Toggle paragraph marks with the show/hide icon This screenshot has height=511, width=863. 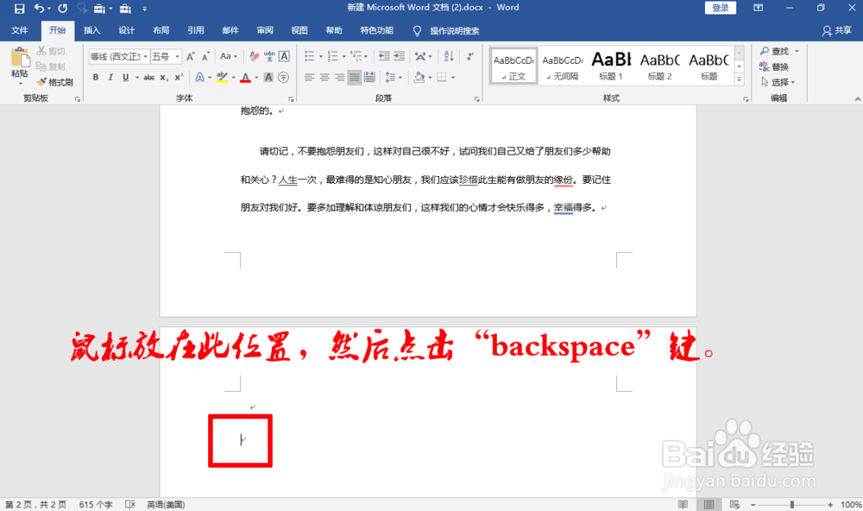(469, 55)
